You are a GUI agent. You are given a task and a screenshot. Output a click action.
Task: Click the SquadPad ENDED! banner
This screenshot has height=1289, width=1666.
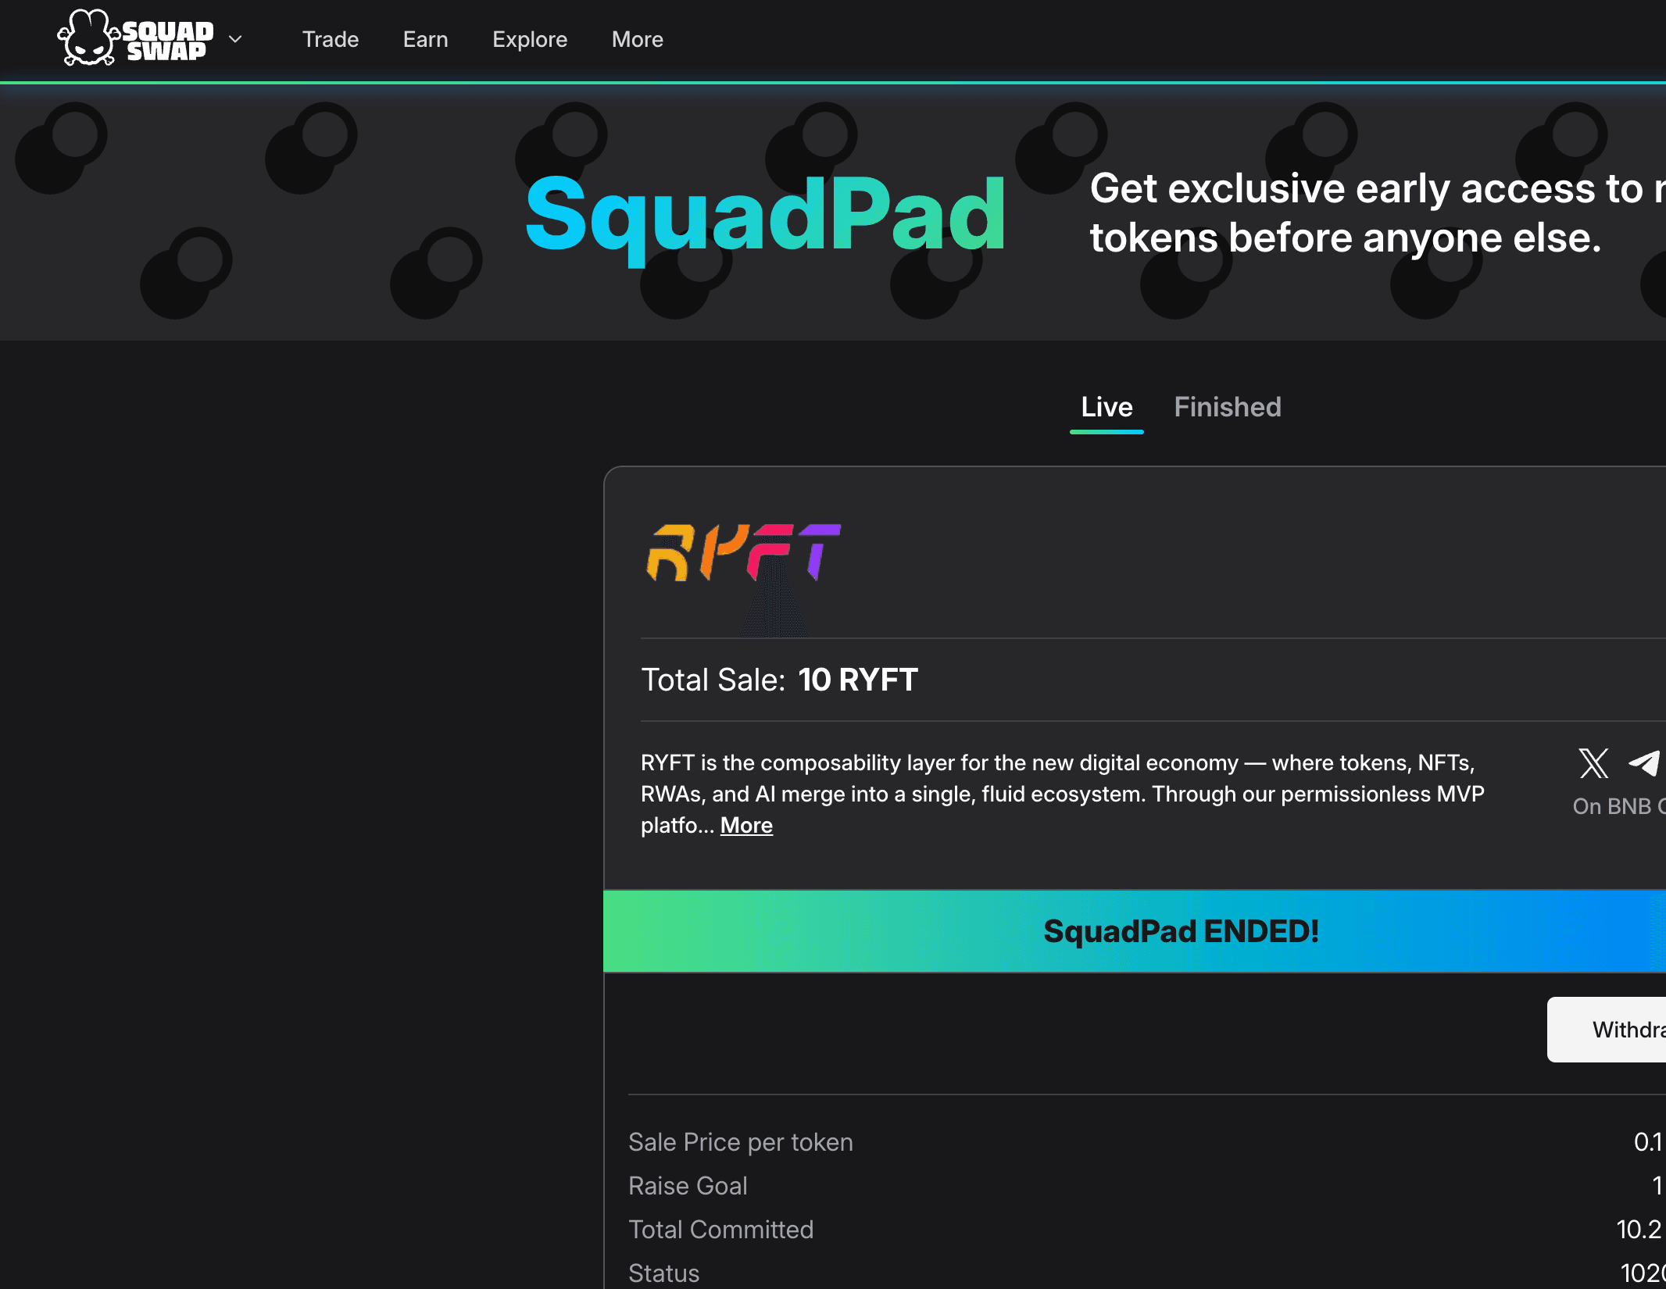point(1135,931)
